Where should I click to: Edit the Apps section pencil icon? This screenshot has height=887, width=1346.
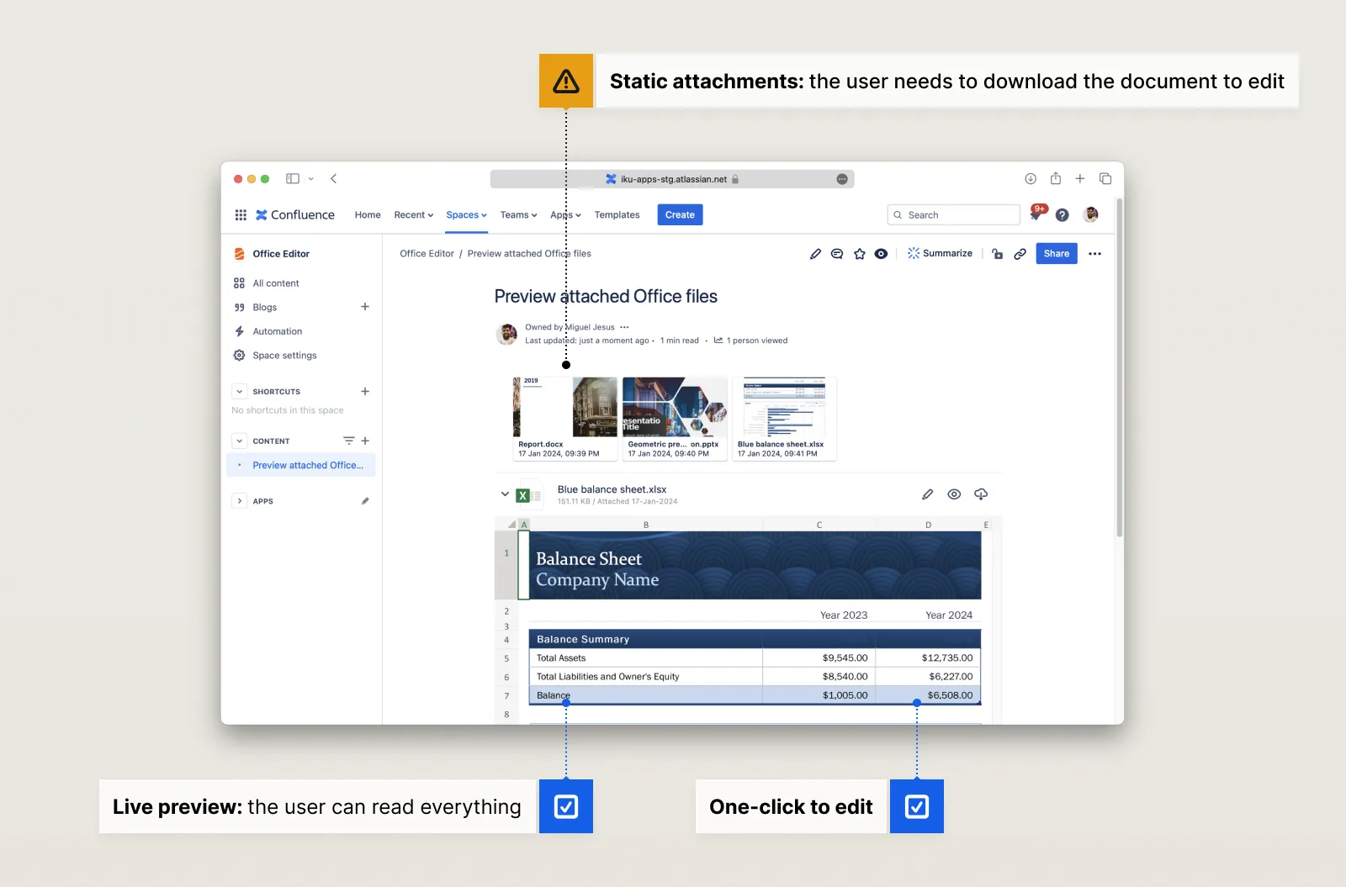click(x=365, y=501)
